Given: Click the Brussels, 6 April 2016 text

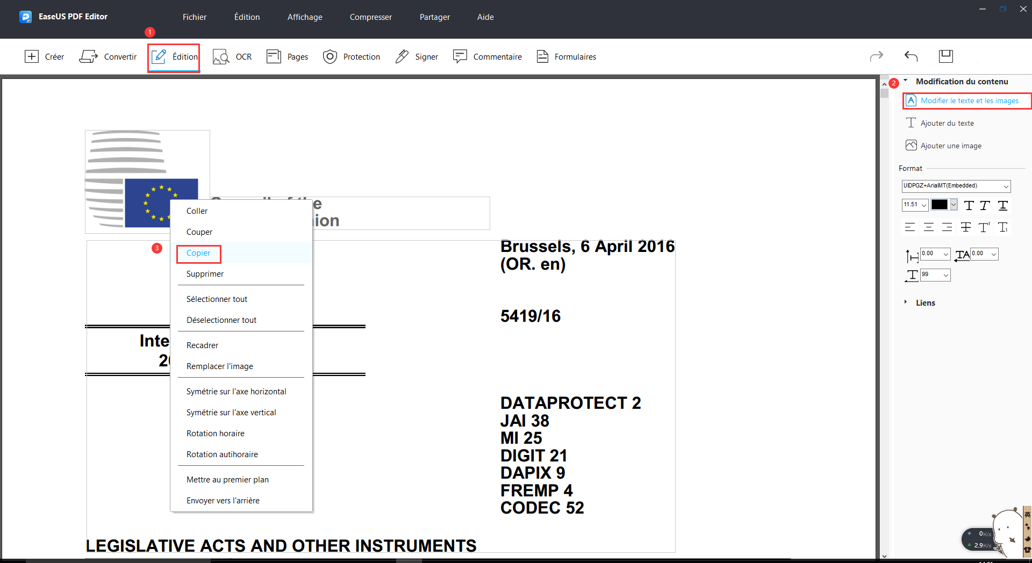Looking at the screenshot, I should (587, 247).
